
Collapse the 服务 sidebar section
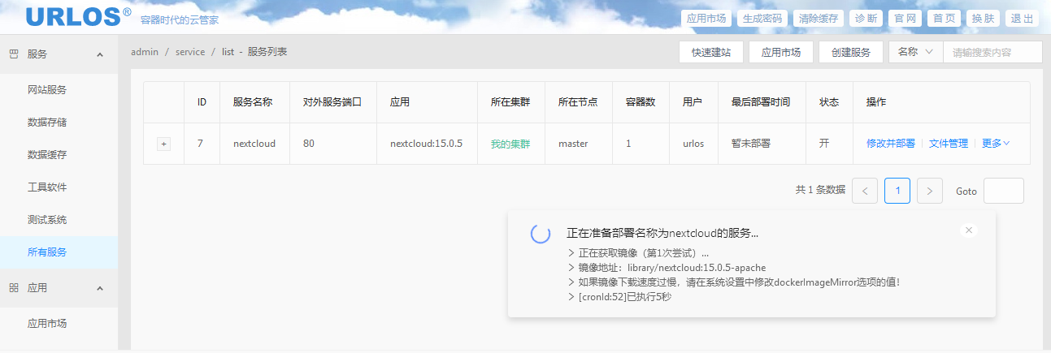point(100,54)
